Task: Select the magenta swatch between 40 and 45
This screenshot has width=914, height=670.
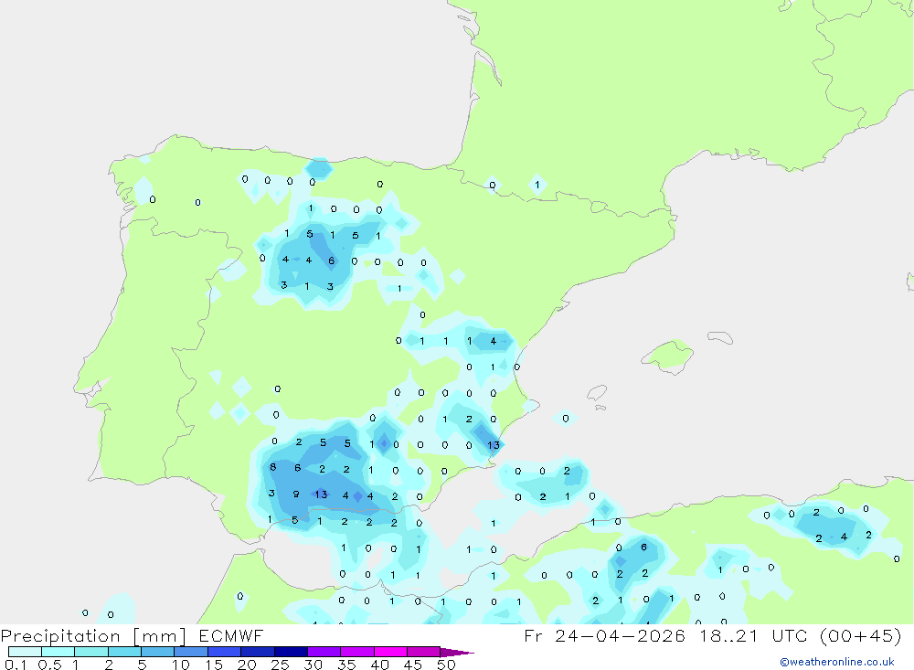Action: 390,652
